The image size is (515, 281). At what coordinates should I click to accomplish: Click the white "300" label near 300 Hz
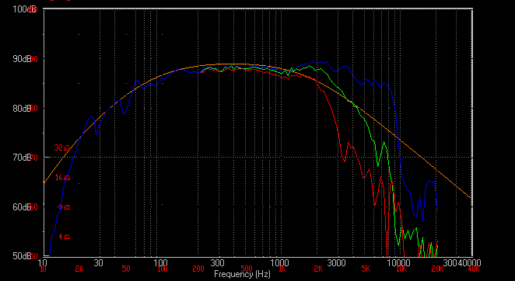click(x=217, y=263)
